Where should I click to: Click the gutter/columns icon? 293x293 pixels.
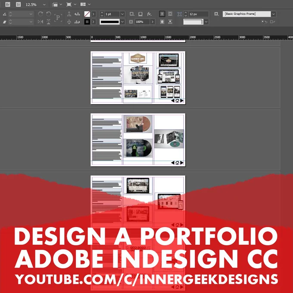point(180,14)
